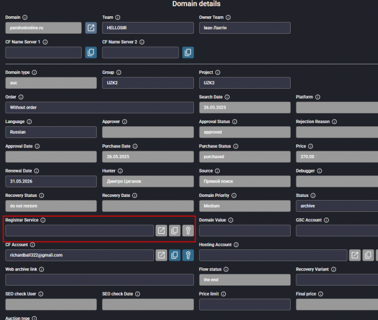Open the Team field showing HELLOSIR
The image size is (378, 320).
[x=148, y=27]
